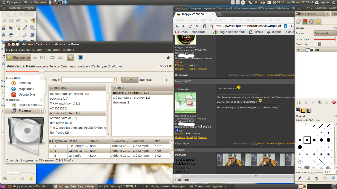
Task: Duplicate layer icon in GIMP Layers dock
Action: point(320,102)
